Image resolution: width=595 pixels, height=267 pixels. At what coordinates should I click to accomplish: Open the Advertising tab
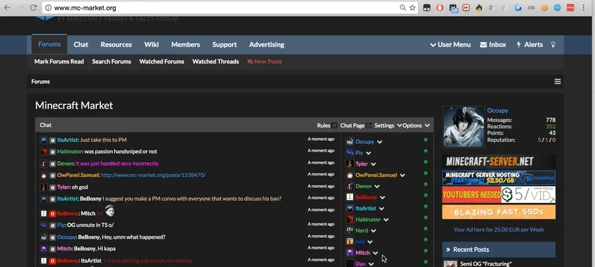tap(267, 44)
